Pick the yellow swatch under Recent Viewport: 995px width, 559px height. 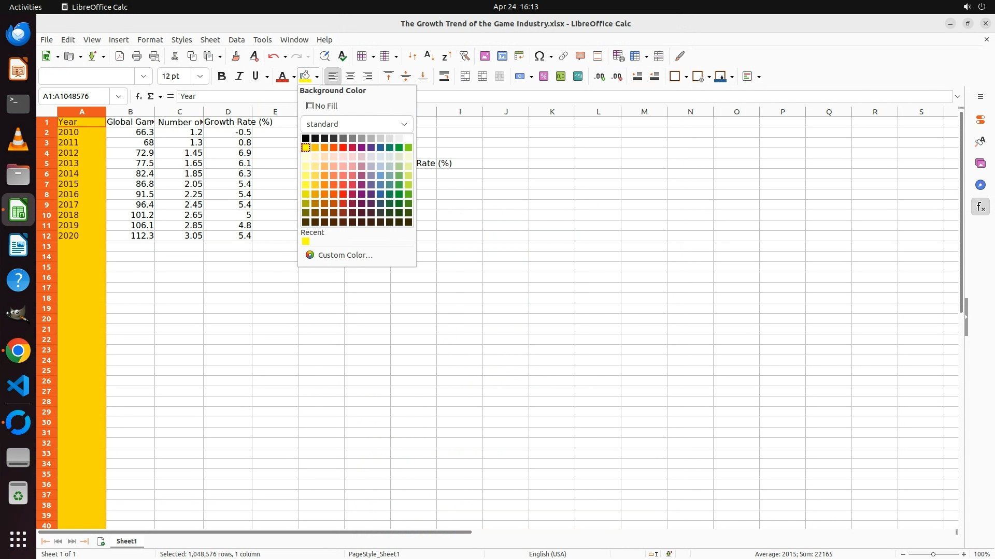pos(306,242)
